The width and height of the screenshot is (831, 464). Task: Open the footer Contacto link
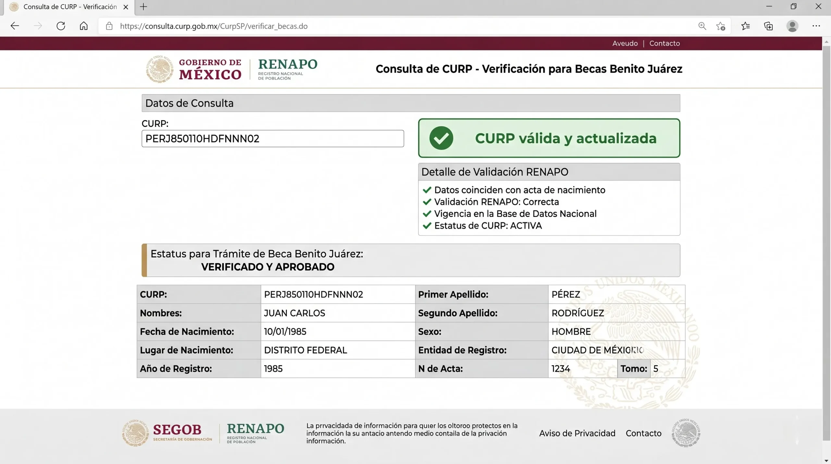(643, 433)
